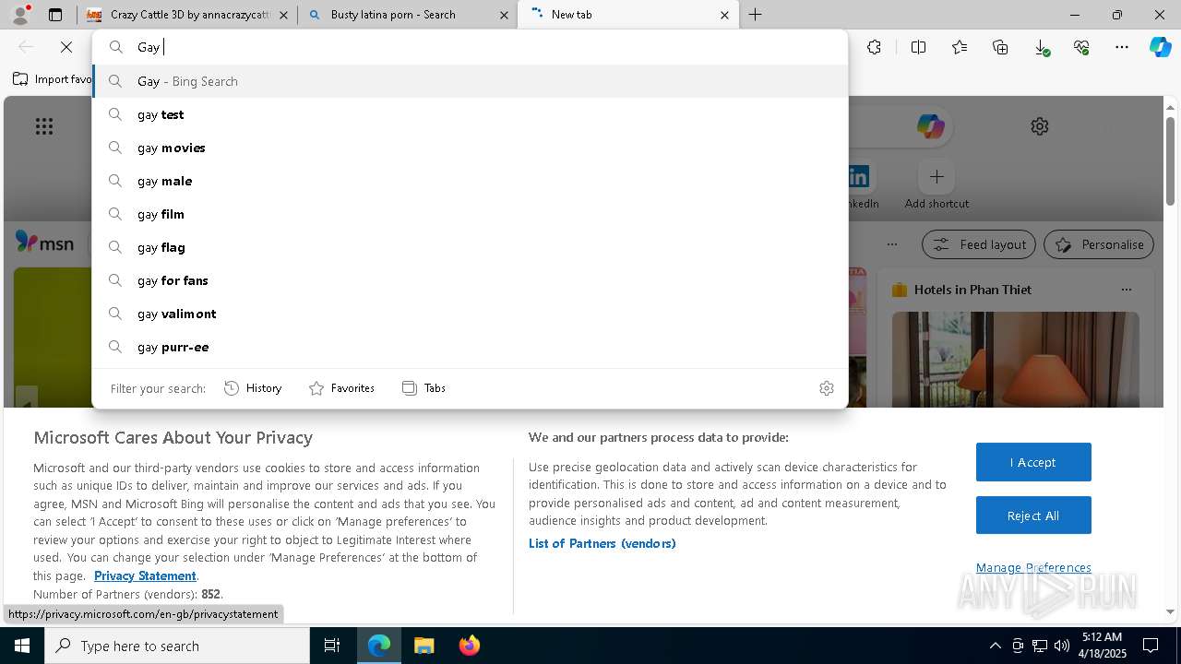
Task: Open the Favorites star toolbar icon
Action: click(960, 47)
